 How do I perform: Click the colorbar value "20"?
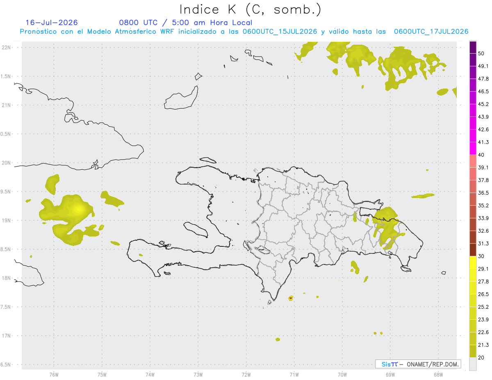coord(481,357)
